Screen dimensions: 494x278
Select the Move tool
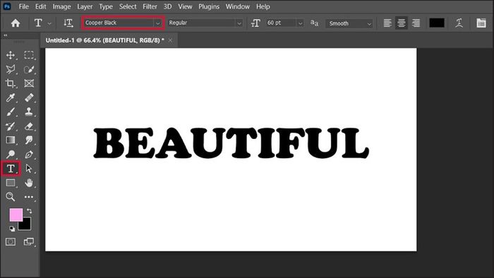pos(11,56)
